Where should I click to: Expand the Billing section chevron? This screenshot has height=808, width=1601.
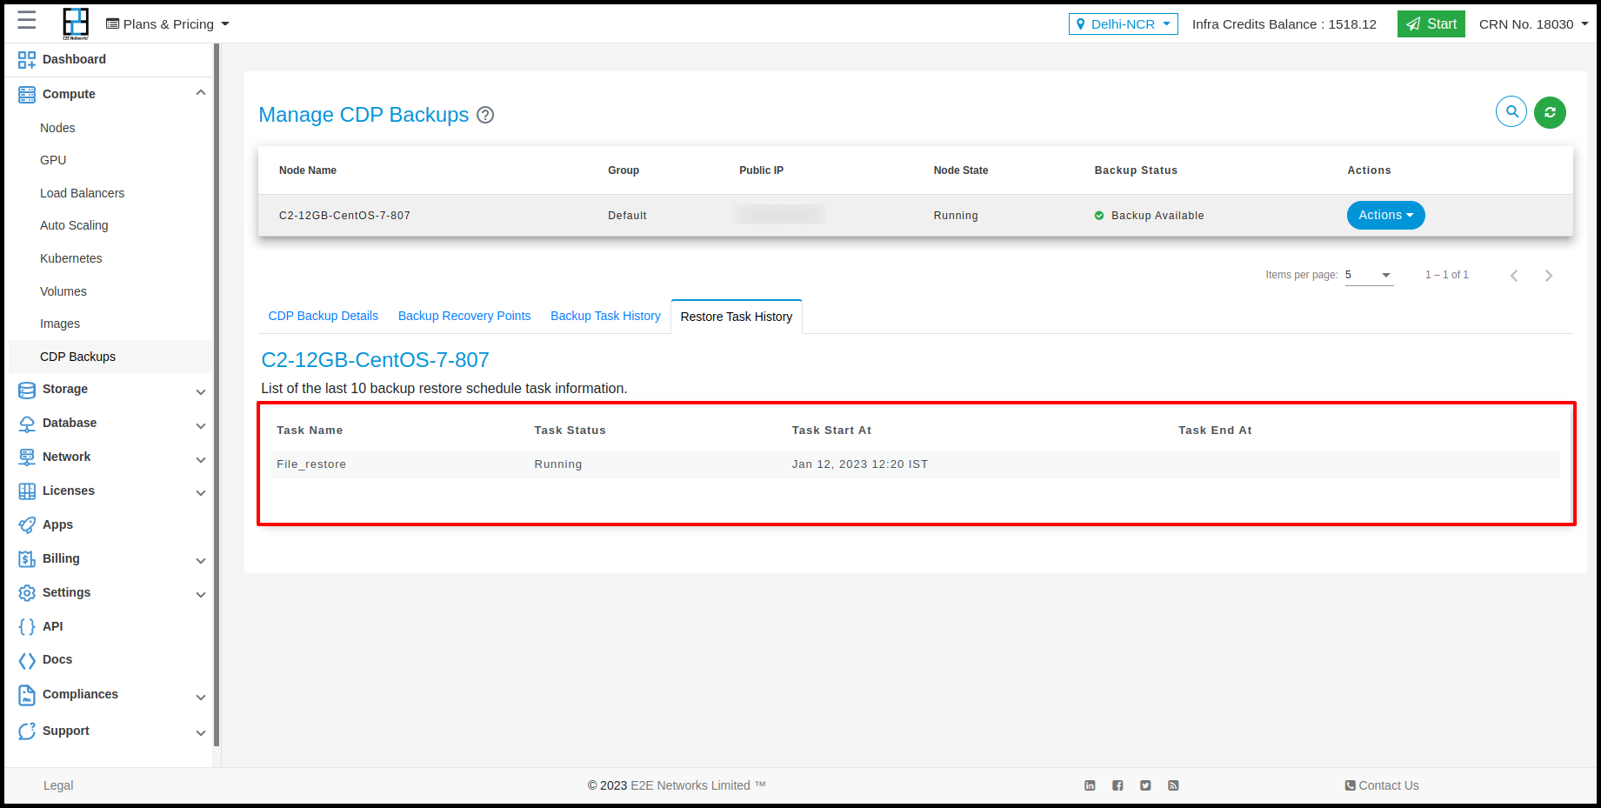point(201,561)
